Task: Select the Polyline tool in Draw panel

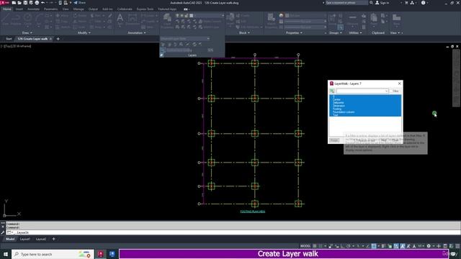Action: coord(16,19)
